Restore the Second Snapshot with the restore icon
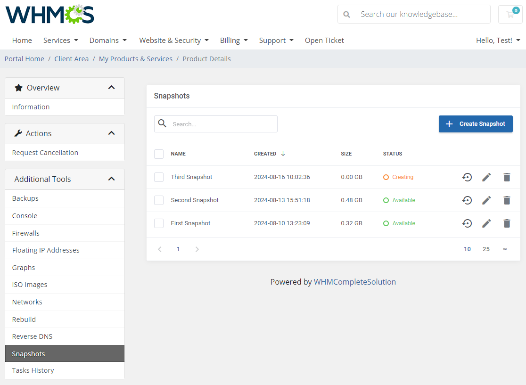Viewport: 526px width, 385px height. pyautogui.click(x=467, y=200)
